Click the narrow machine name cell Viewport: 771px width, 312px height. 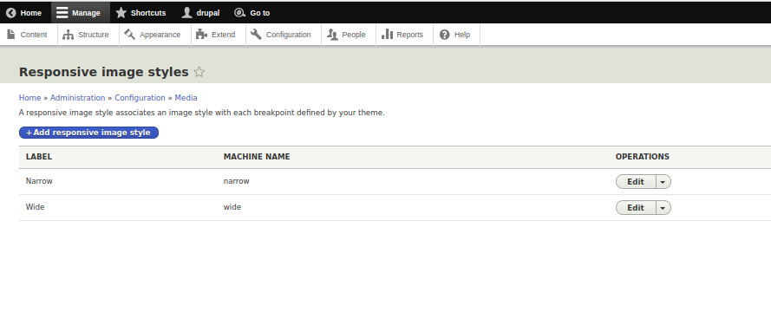coord(237,181)
